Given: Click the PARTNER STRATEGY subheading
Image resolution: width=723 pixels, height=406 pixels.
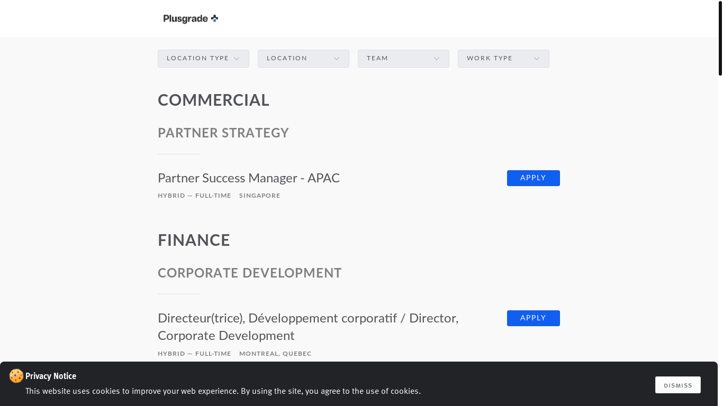Looking at the screenshot, I should 223,133.
